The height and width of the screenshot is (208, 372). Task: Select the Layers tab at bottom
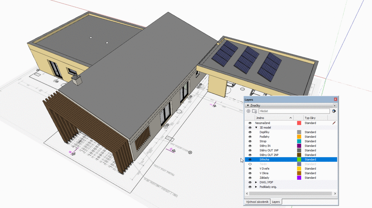tap(276, 202)
